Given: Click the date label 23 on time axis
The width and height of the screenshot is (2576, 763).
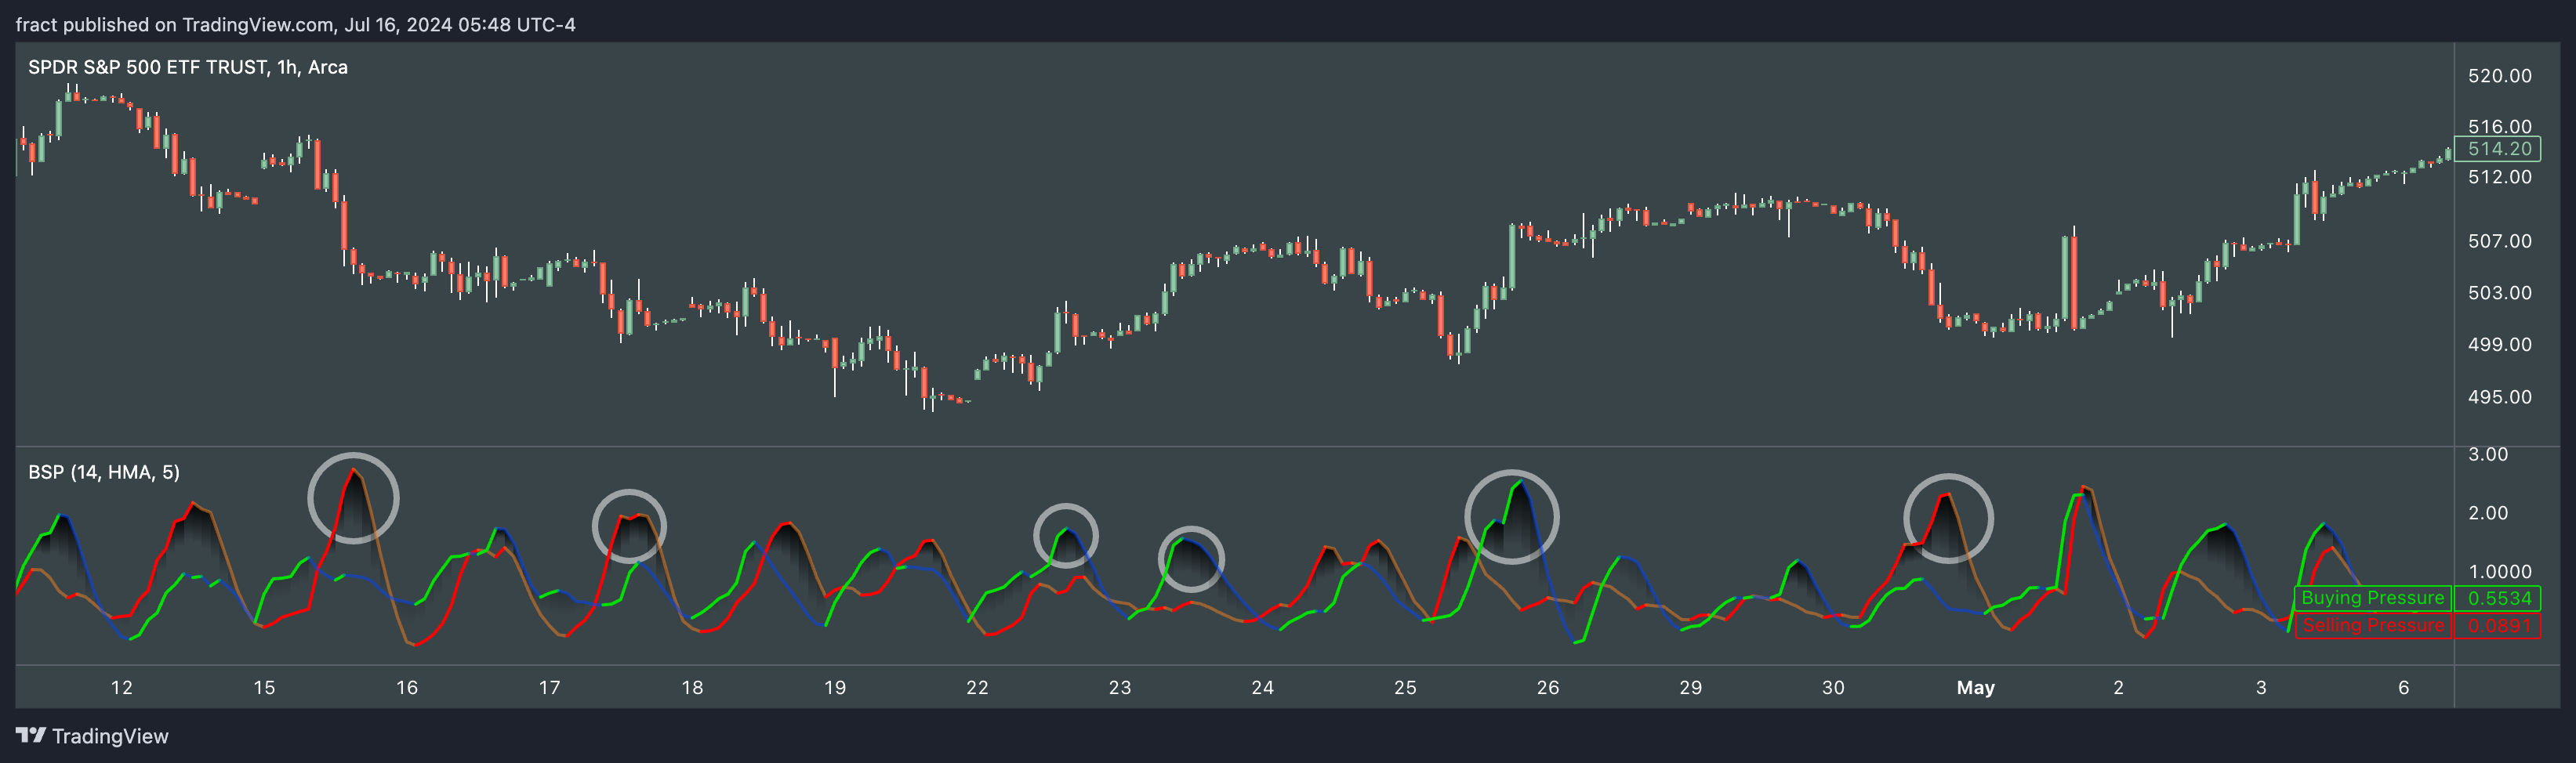Looking at the screenshot, I should [x=1120, y=687].
